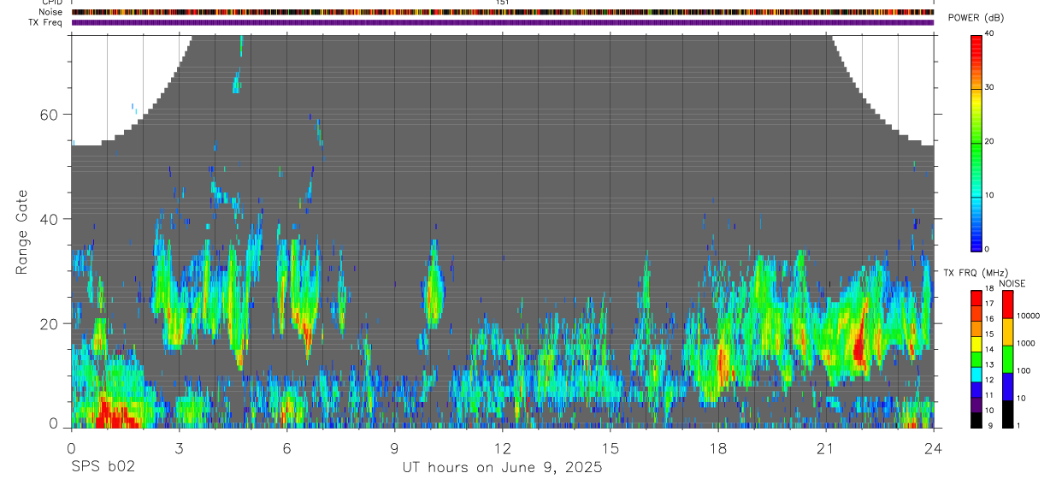Click the 60 range gate axis label
The width and height of the screenshot is (1050, 485).
coord(56,114)
